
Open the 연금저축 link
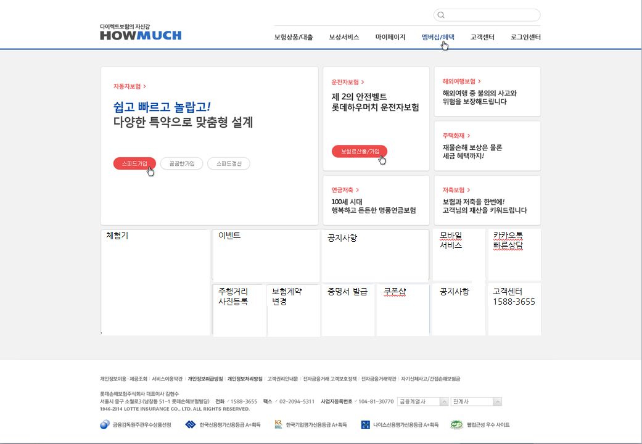[x=345, y=190]
